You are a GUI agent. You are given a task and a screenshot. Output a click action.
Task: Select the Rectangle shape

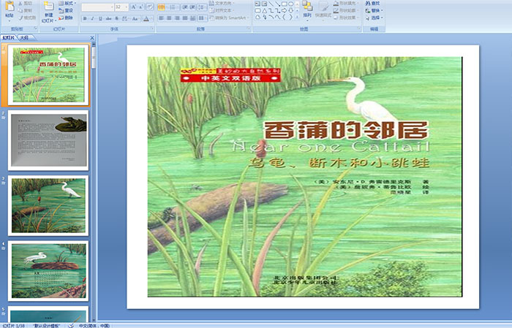point(284,4)
